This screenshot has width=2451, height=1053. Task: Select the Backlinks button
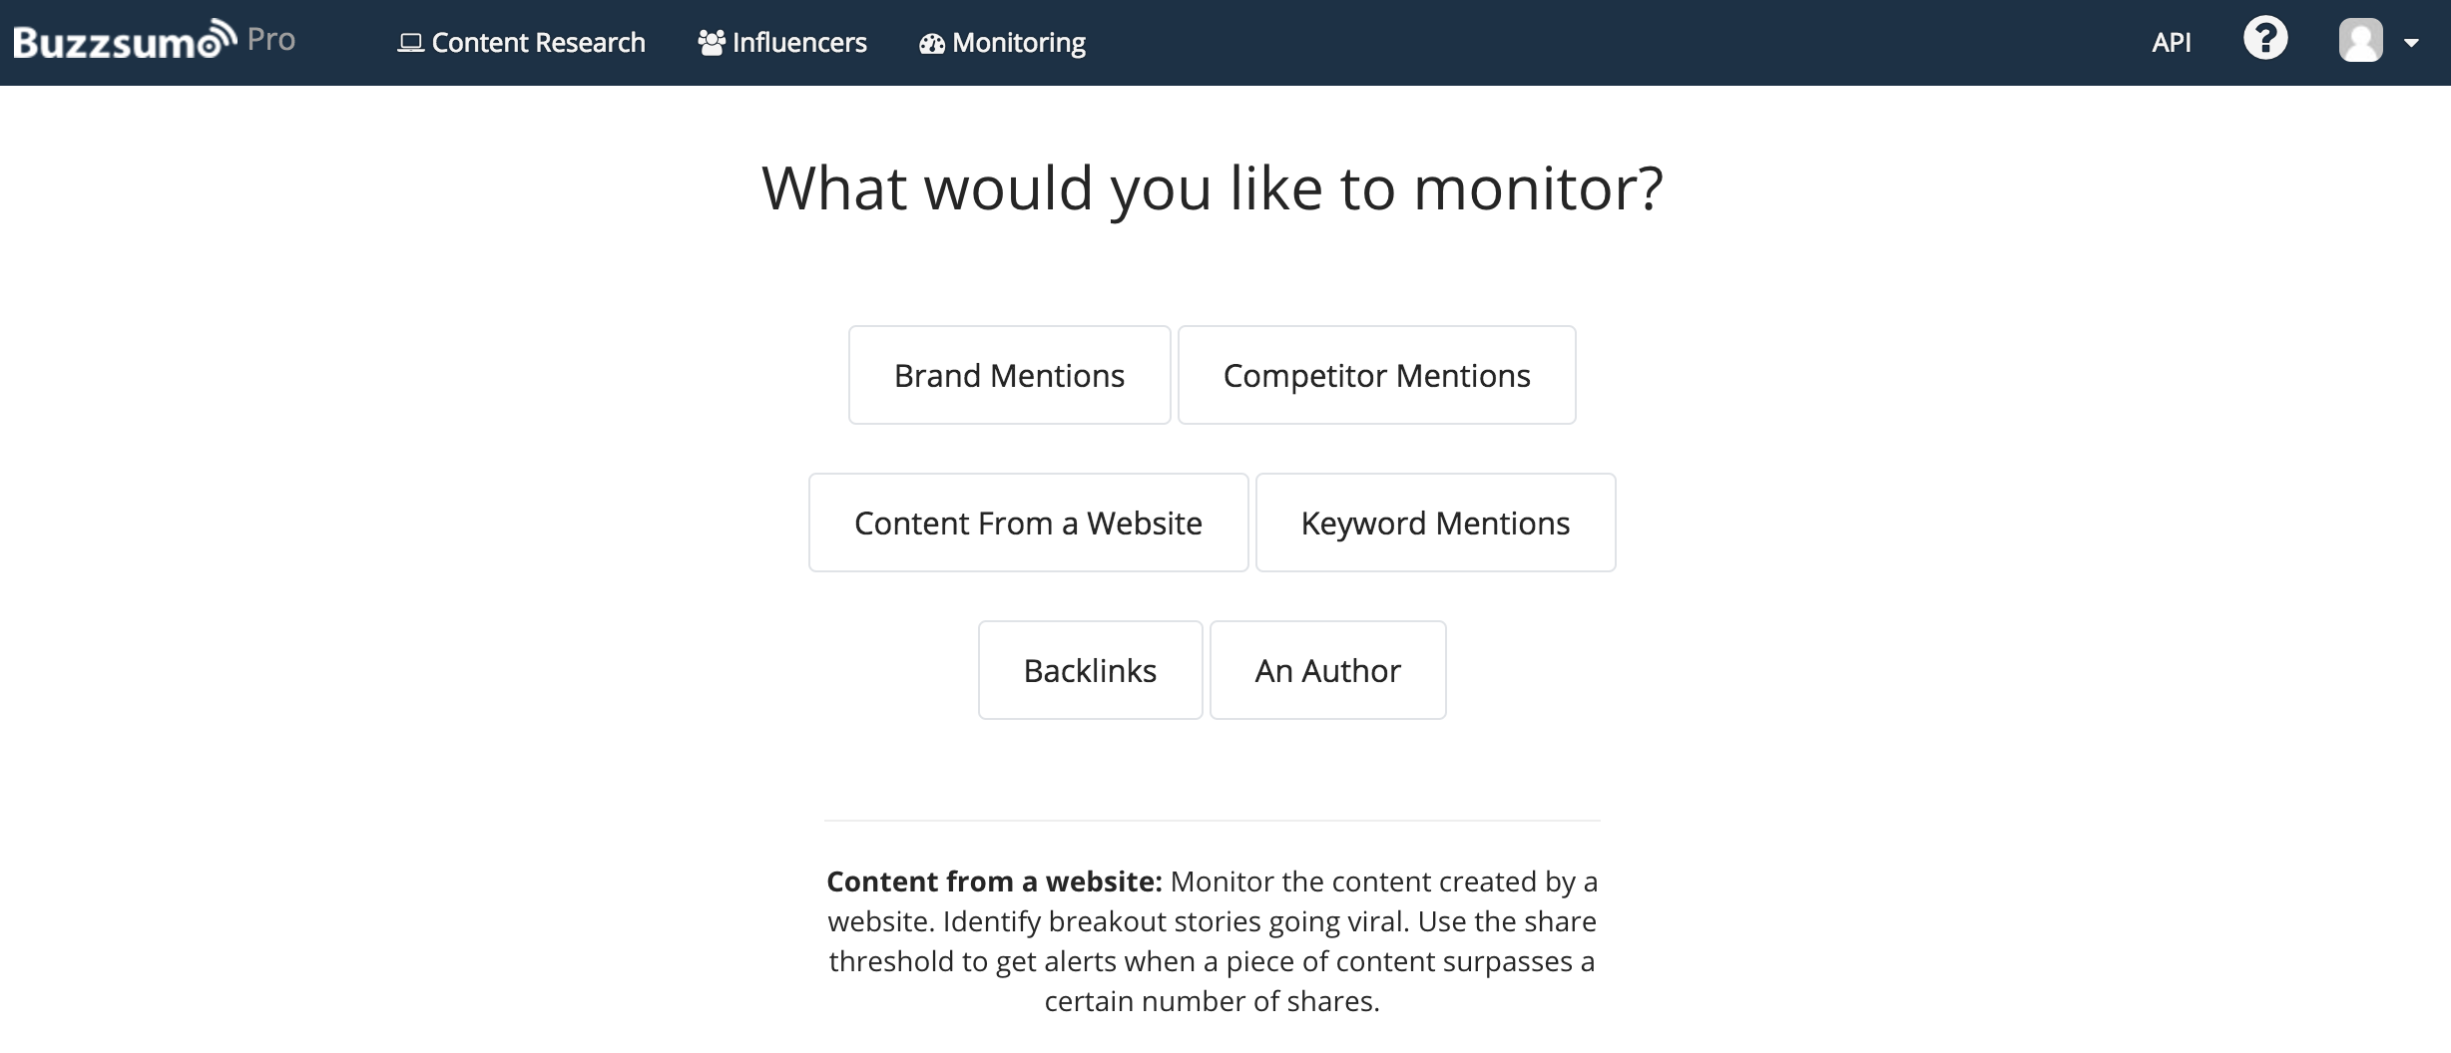pos(1090,670)
